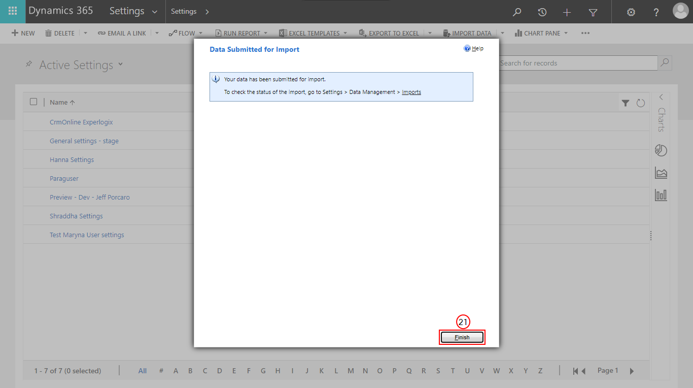This screenshot has height=388, width=693.
Task: Click the quick create plus icon
Action: coord(567,12)
